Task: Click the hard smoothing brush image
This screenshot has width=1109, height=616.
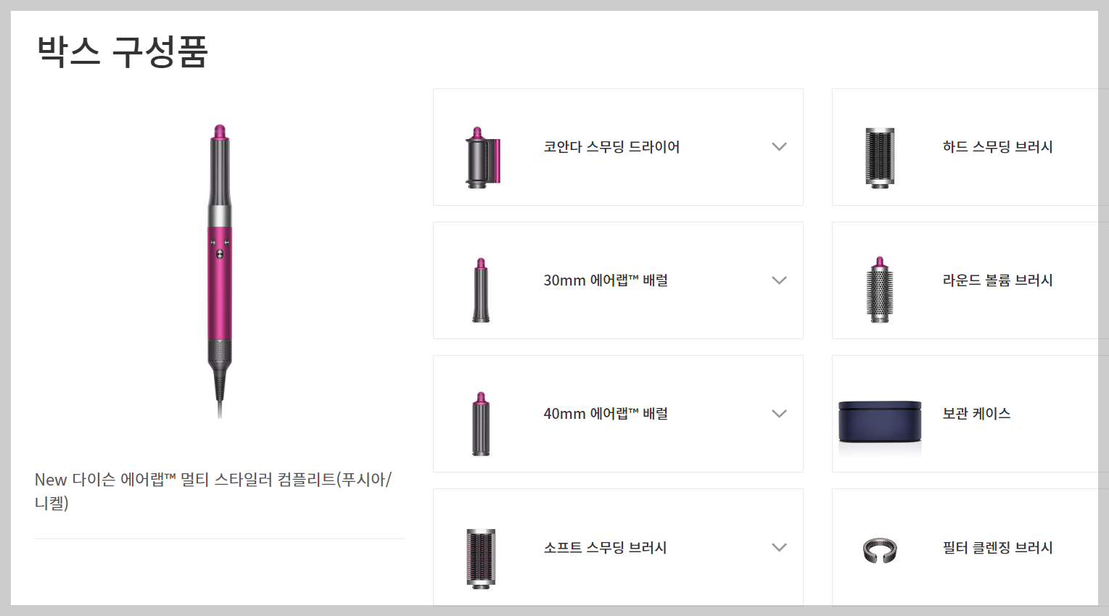Action: (x=880, y=158)
